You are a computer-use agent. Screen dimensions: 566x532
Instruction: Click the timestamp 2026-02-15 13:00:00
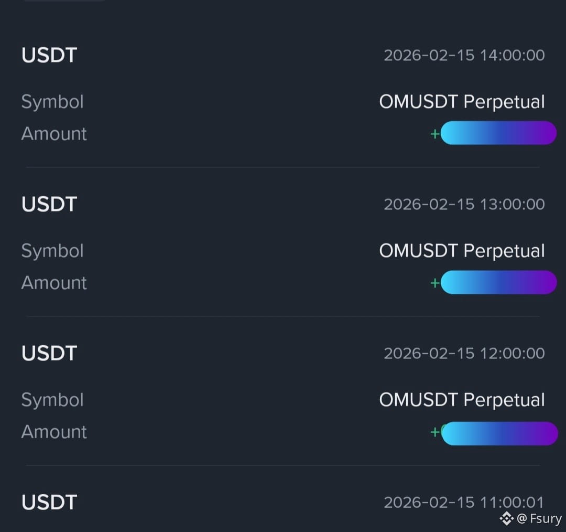tap(464, 204)
